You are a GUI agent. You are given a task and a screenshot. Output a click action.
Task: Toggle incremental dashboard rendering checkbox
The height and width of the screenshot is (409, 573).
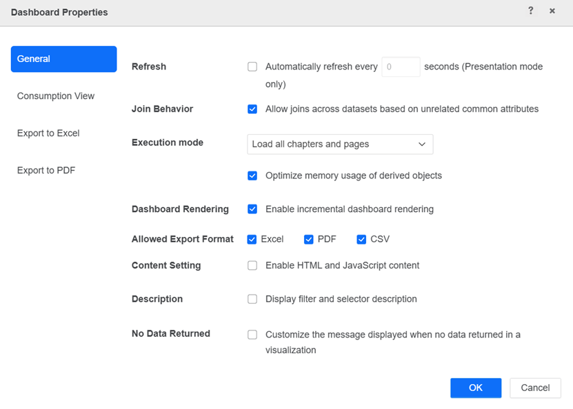pos(252,209)
